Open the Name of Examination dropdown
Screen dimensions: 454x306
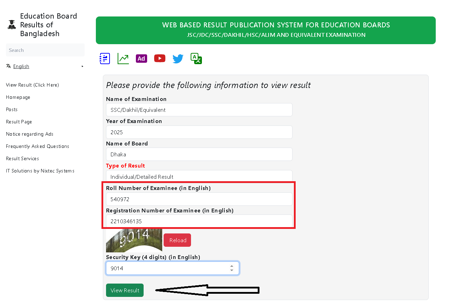199,110
